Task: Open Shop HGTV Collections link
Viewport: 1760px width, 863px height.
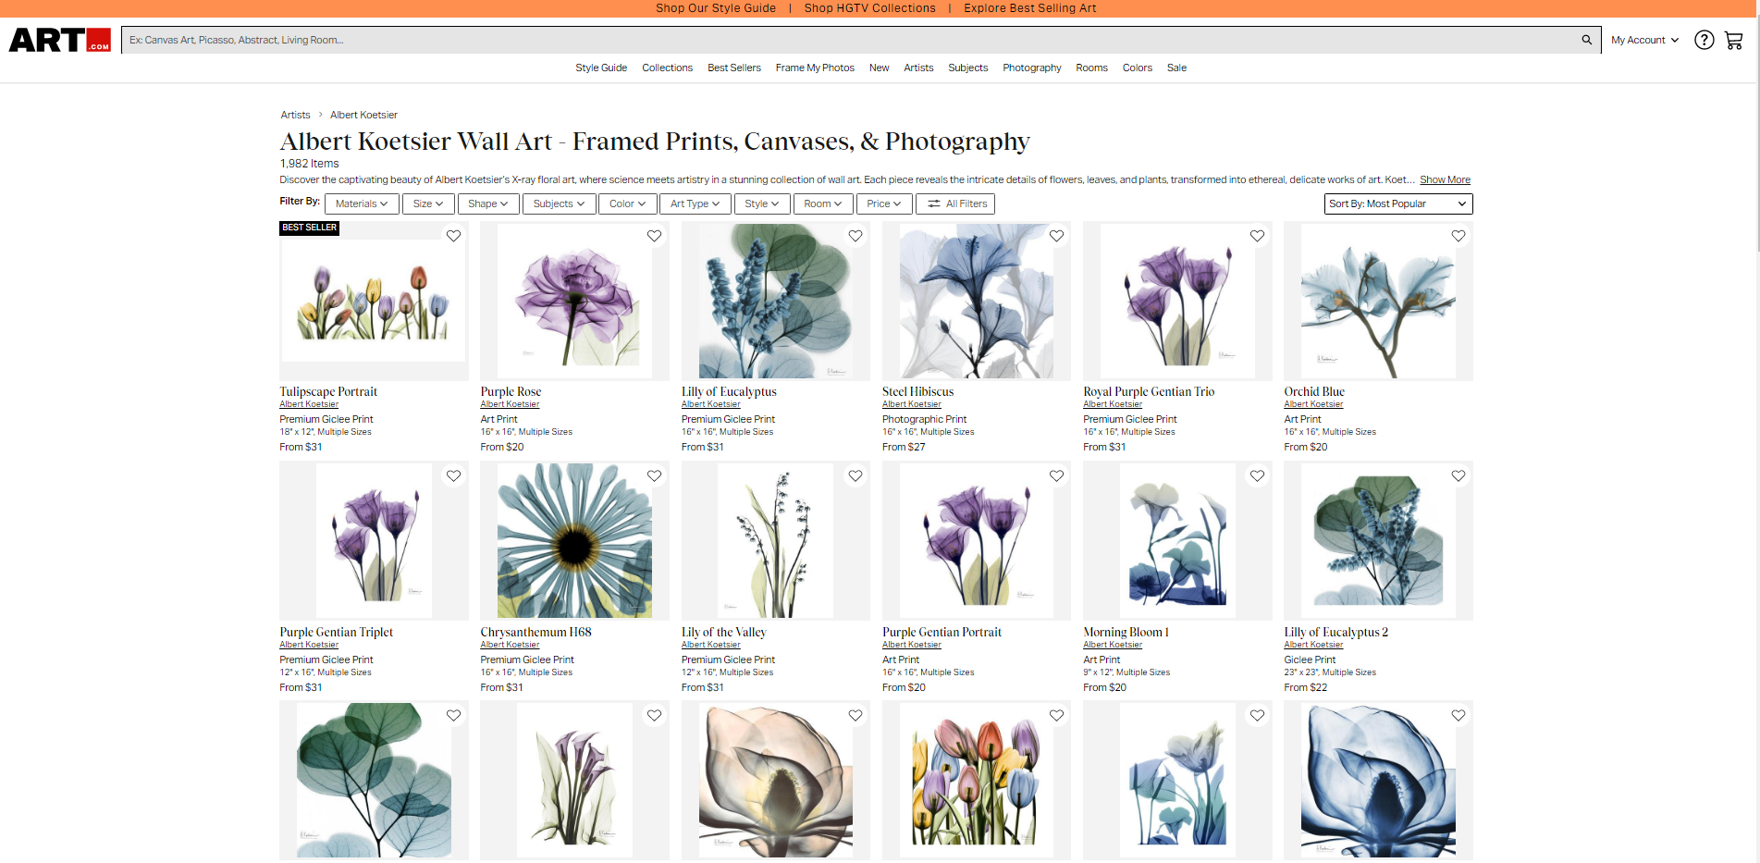Action: [869, 8]
